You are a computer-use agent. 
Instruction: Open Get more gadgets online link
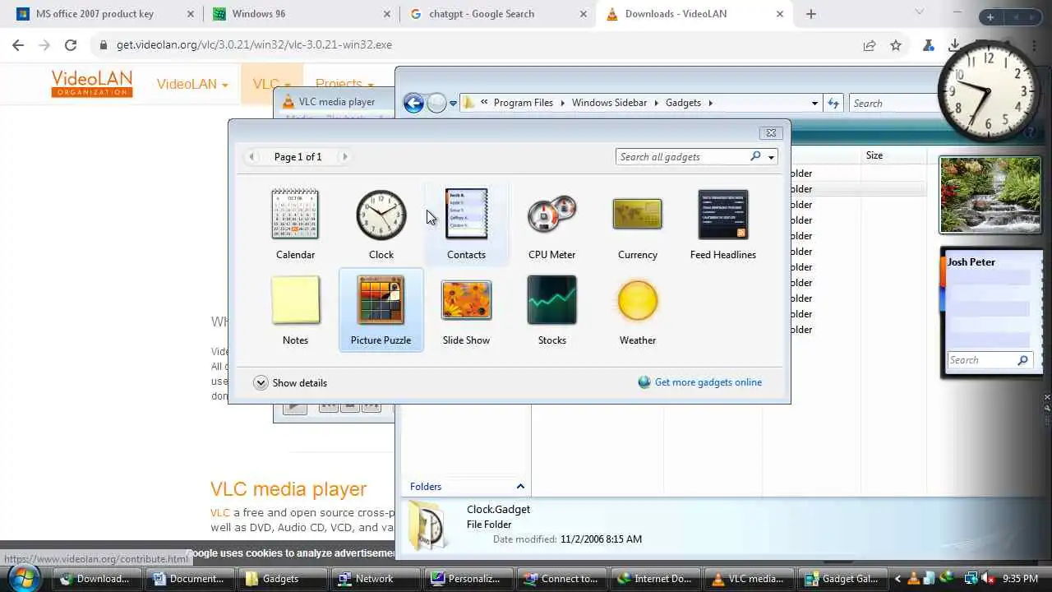(708, 382)
